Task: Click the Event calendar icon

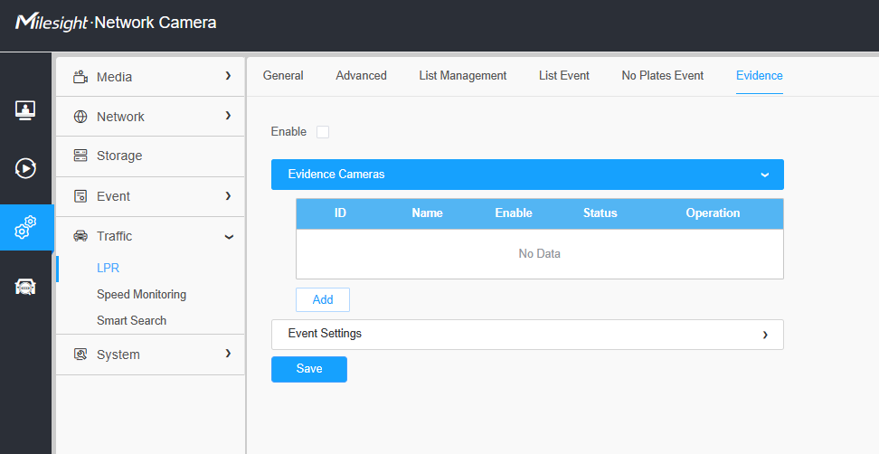Action: pyautogui.click(x=80, y=196)
